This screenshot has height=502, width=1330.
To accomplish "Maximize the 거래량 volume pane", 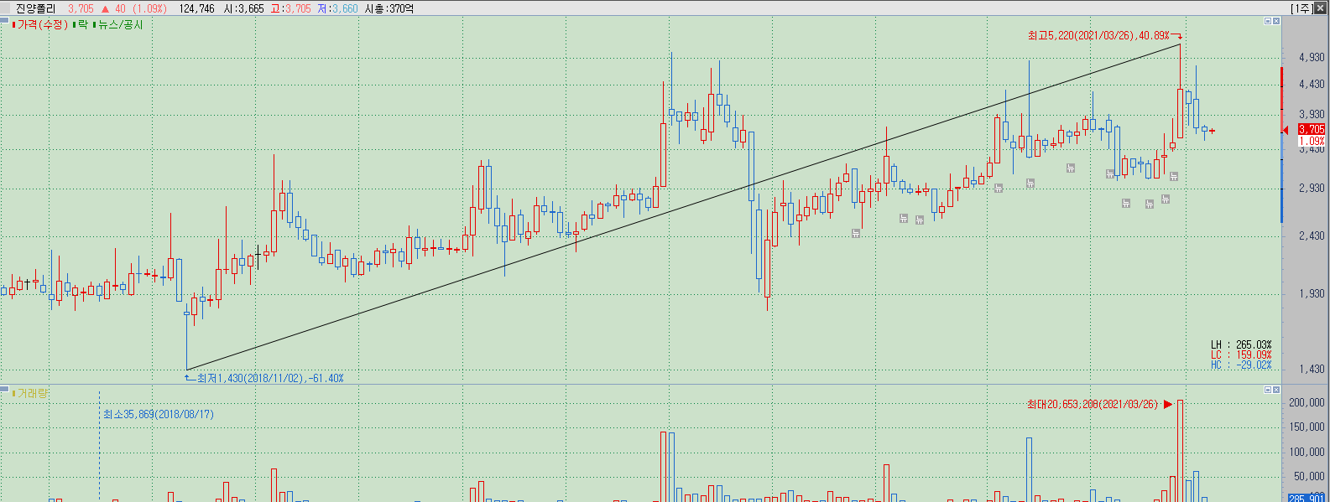I will [x=1268, y=390].
